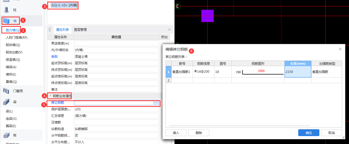Viewport: 349px width, 144px height.
Task: Select the 柱 (column) category icon
Action: point(7,9)
